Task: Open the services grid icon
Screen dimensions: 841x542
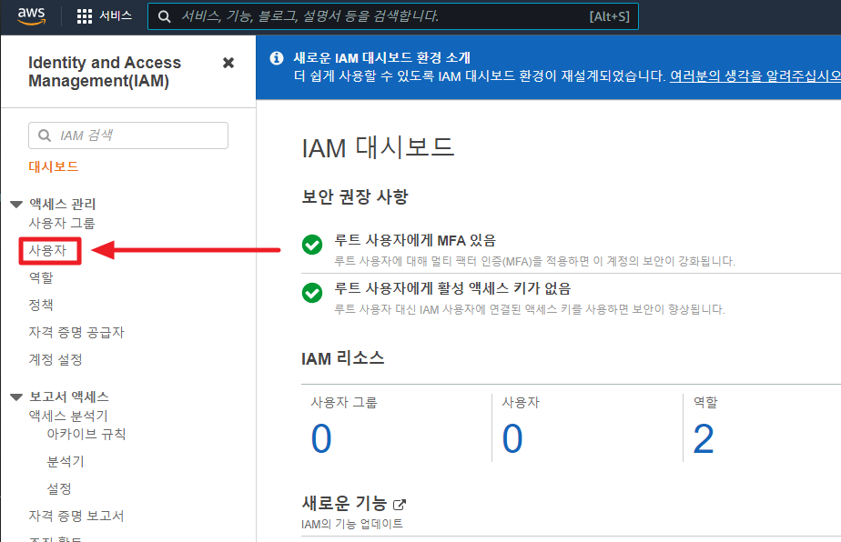Action: click(x=85, y=16)
